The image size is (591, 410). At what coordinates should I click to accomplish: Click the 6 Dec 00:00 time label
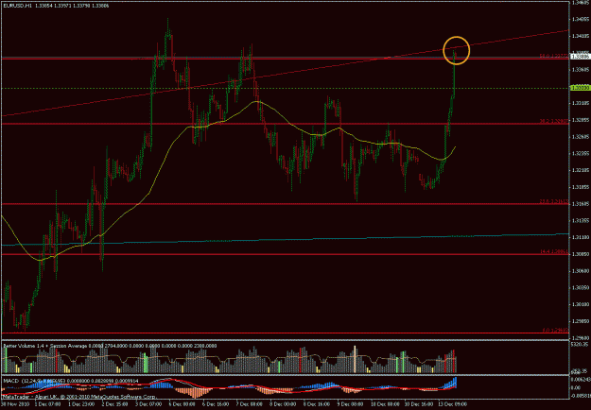[x=182, y=403]
